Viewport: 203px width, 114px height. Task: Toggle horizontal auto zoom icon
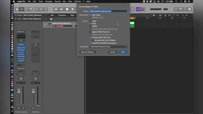(169, 15)
